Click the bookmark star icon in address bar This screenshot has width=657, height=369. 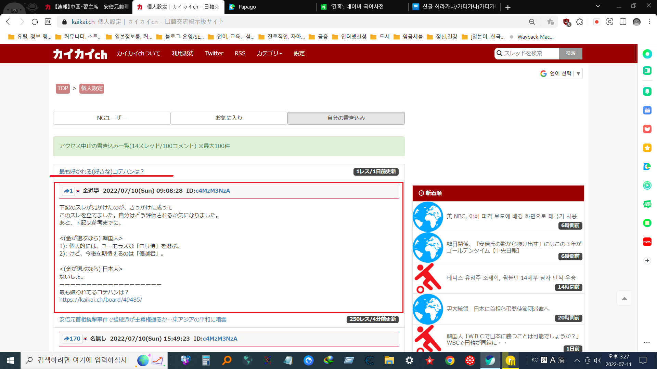tap(550, 22)
